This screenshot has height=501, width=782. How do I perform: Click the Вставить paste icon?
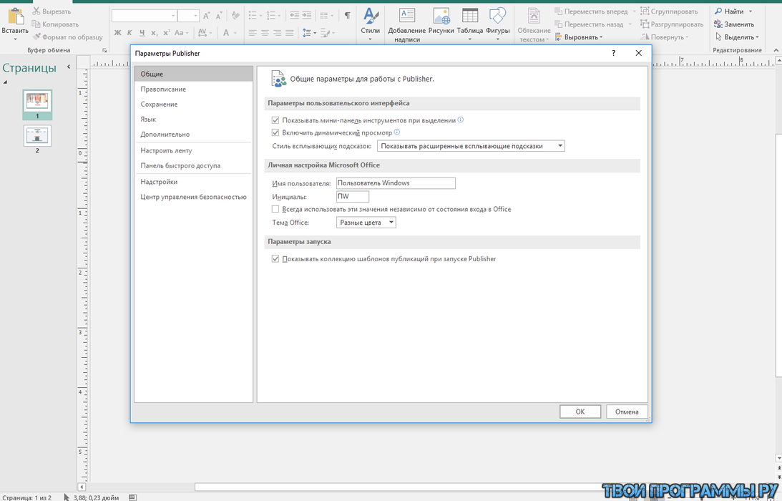click(x=16, y=16)
